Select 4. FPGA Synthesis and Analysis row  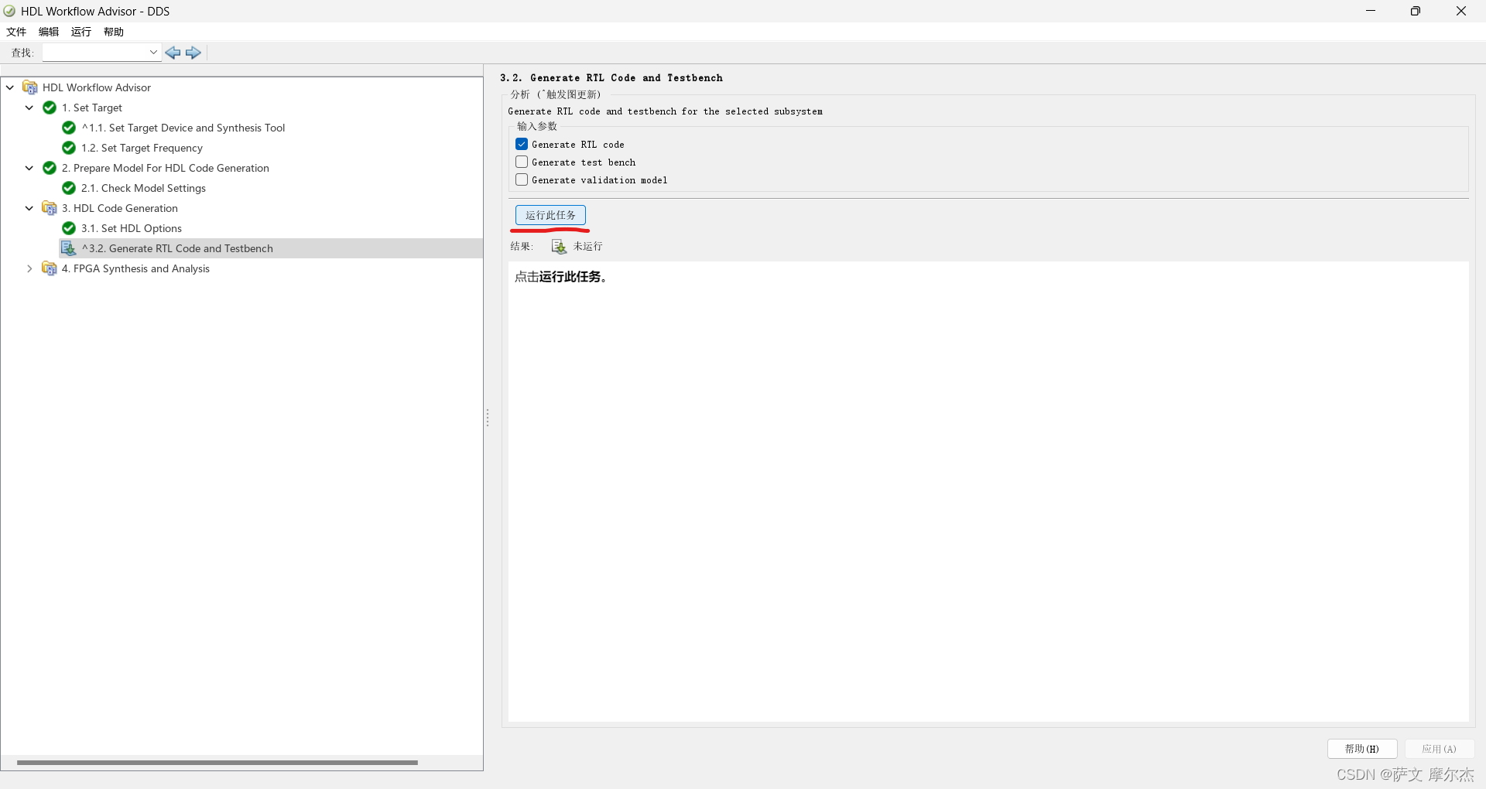135,268
